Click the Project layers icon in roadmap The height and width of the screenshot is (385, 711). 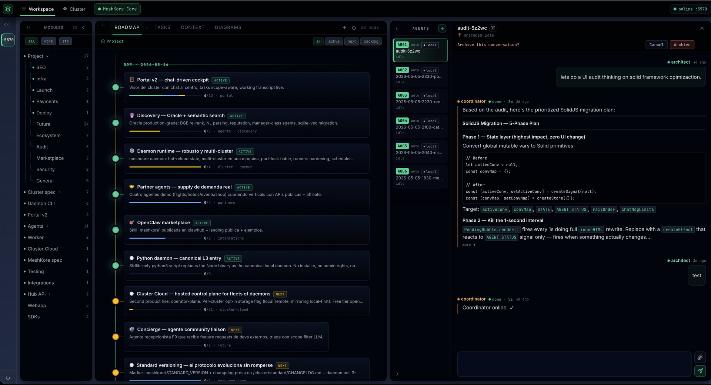[x=103, y=41]
